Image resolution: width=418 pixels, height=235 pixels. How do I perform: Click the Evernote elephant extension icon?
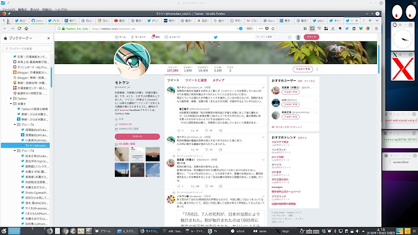(x=340, y=29)
